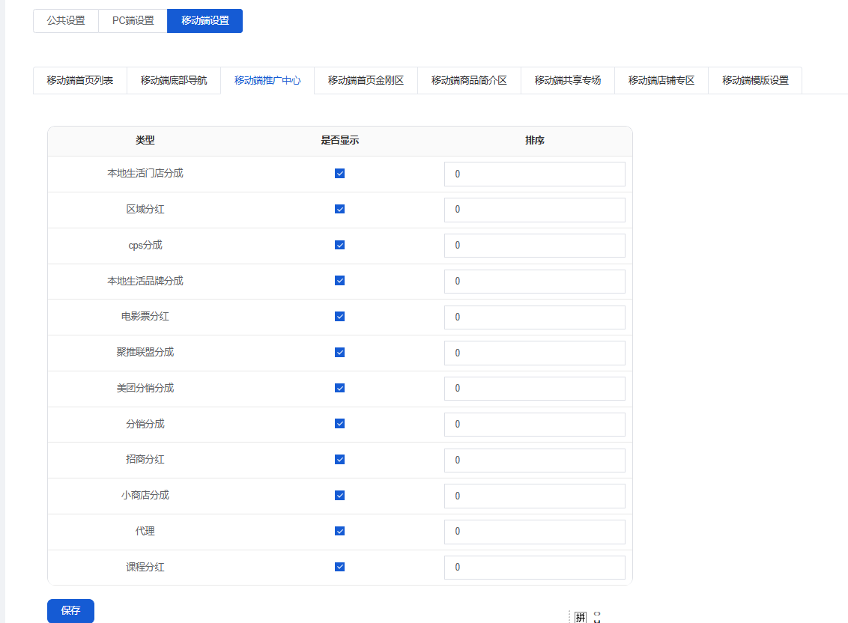Uncheck 本地生活门店分成 display checkbox
The image size is (848, 623).
point(339,174)
